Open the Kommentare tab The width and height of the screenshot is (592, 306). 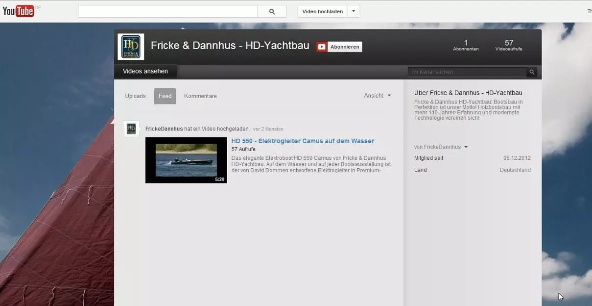(x=200, y=96)
